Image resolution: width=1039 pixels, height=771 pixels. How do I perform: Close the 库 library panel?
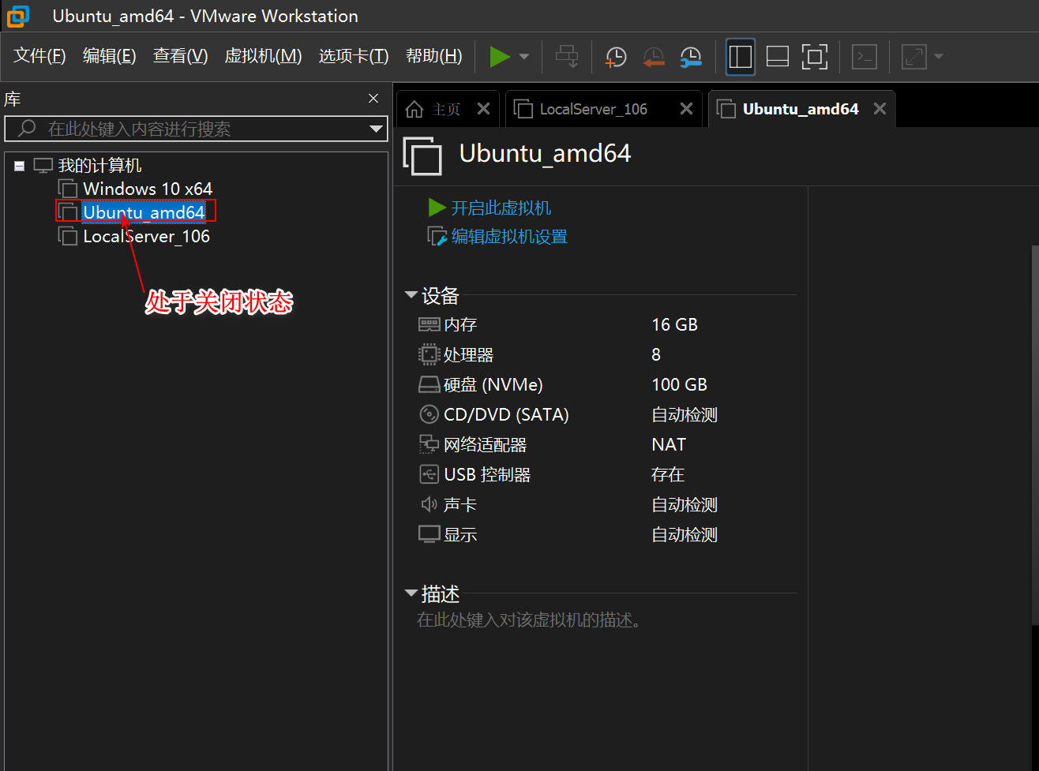click(x=373, y=99)
